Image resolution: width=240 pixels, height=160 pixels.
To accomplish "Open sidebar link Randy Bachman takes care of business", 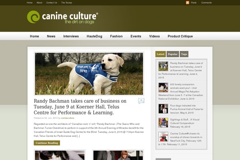I will pos(181,68).
